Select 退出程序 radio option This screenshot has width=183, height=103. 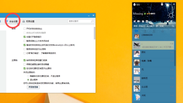[28, 80]
